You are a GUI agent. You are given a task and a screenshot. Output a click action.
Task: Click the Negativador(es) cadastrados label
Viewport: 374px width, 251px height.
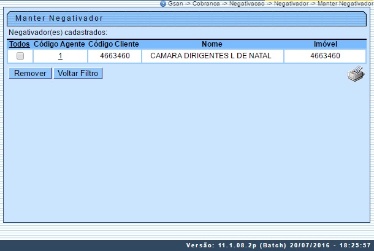pyautogui.click(x=58, y=33)
